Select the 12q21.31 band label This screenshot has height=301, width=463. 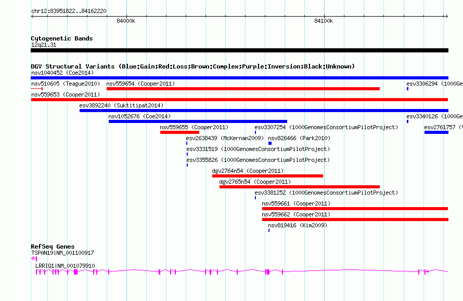click(44, 45)
